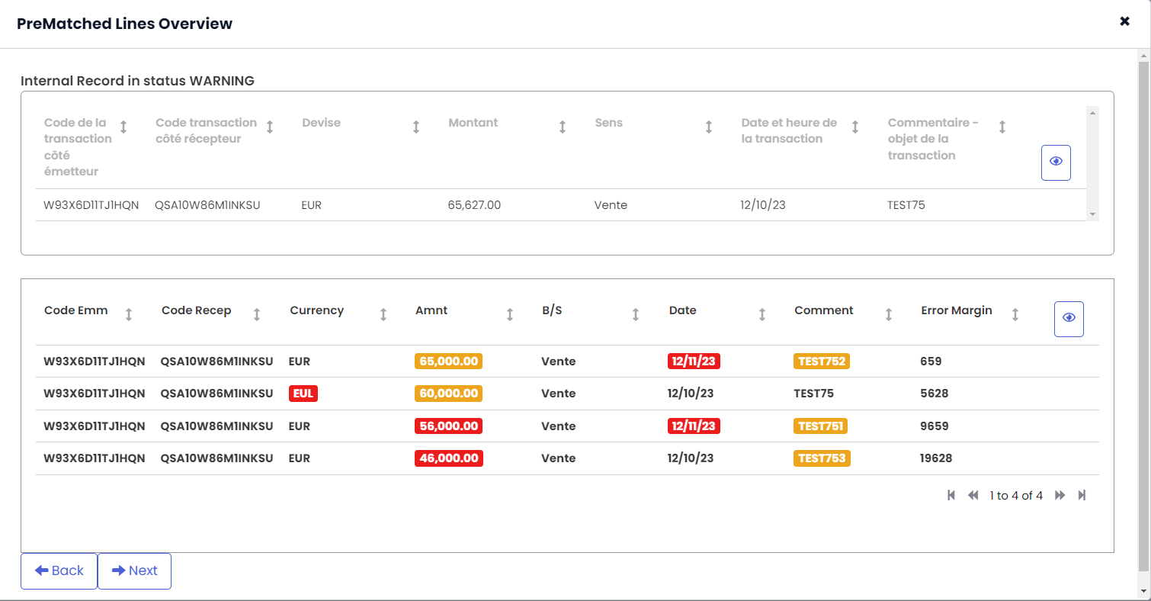The image size is (1151, 601).
Task: Toggle column visibility eye in internal record table
Action: (1056, 162)
